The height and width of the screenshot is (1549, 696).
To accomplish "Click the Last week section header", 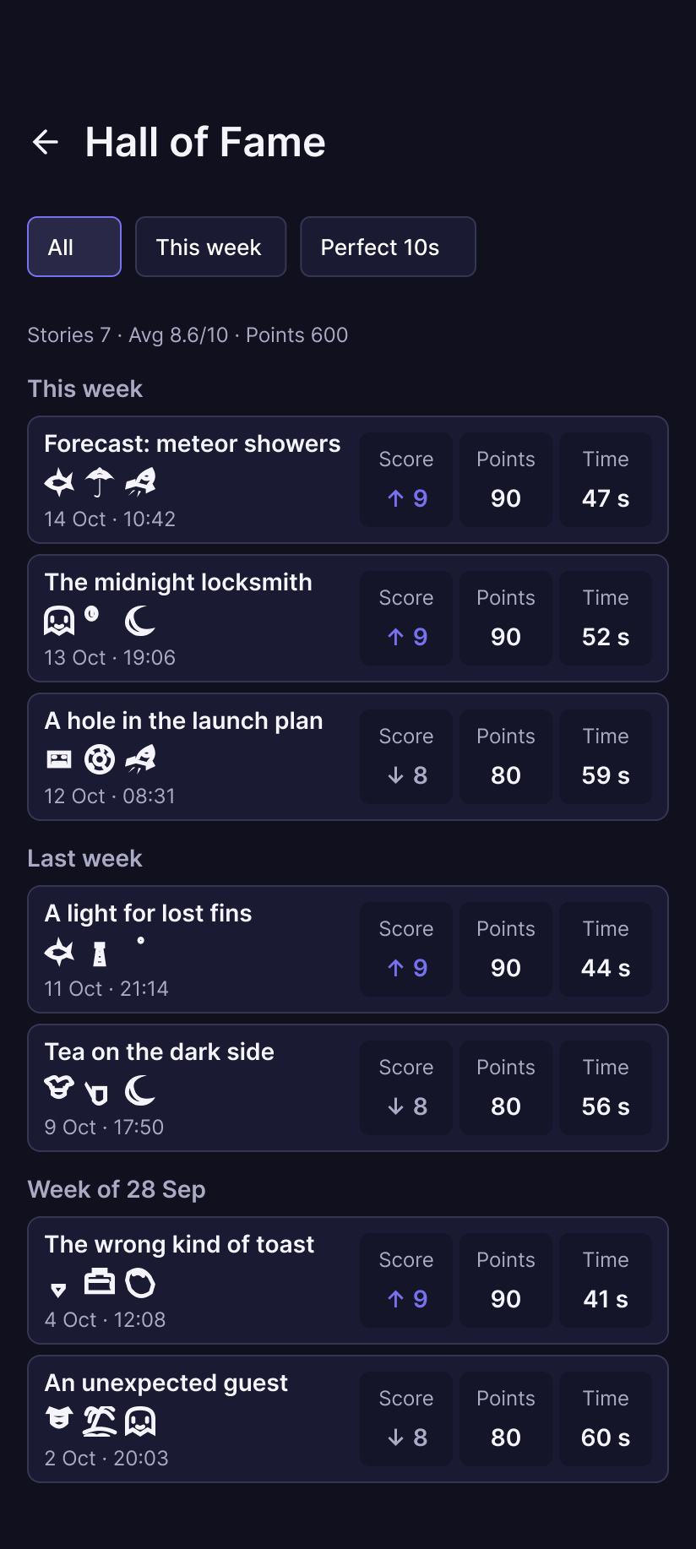I will [85, 858].
